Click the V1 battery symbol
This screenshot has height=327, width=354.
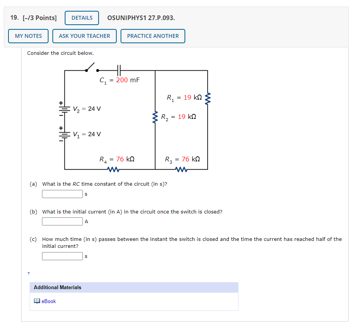[64, 134]
